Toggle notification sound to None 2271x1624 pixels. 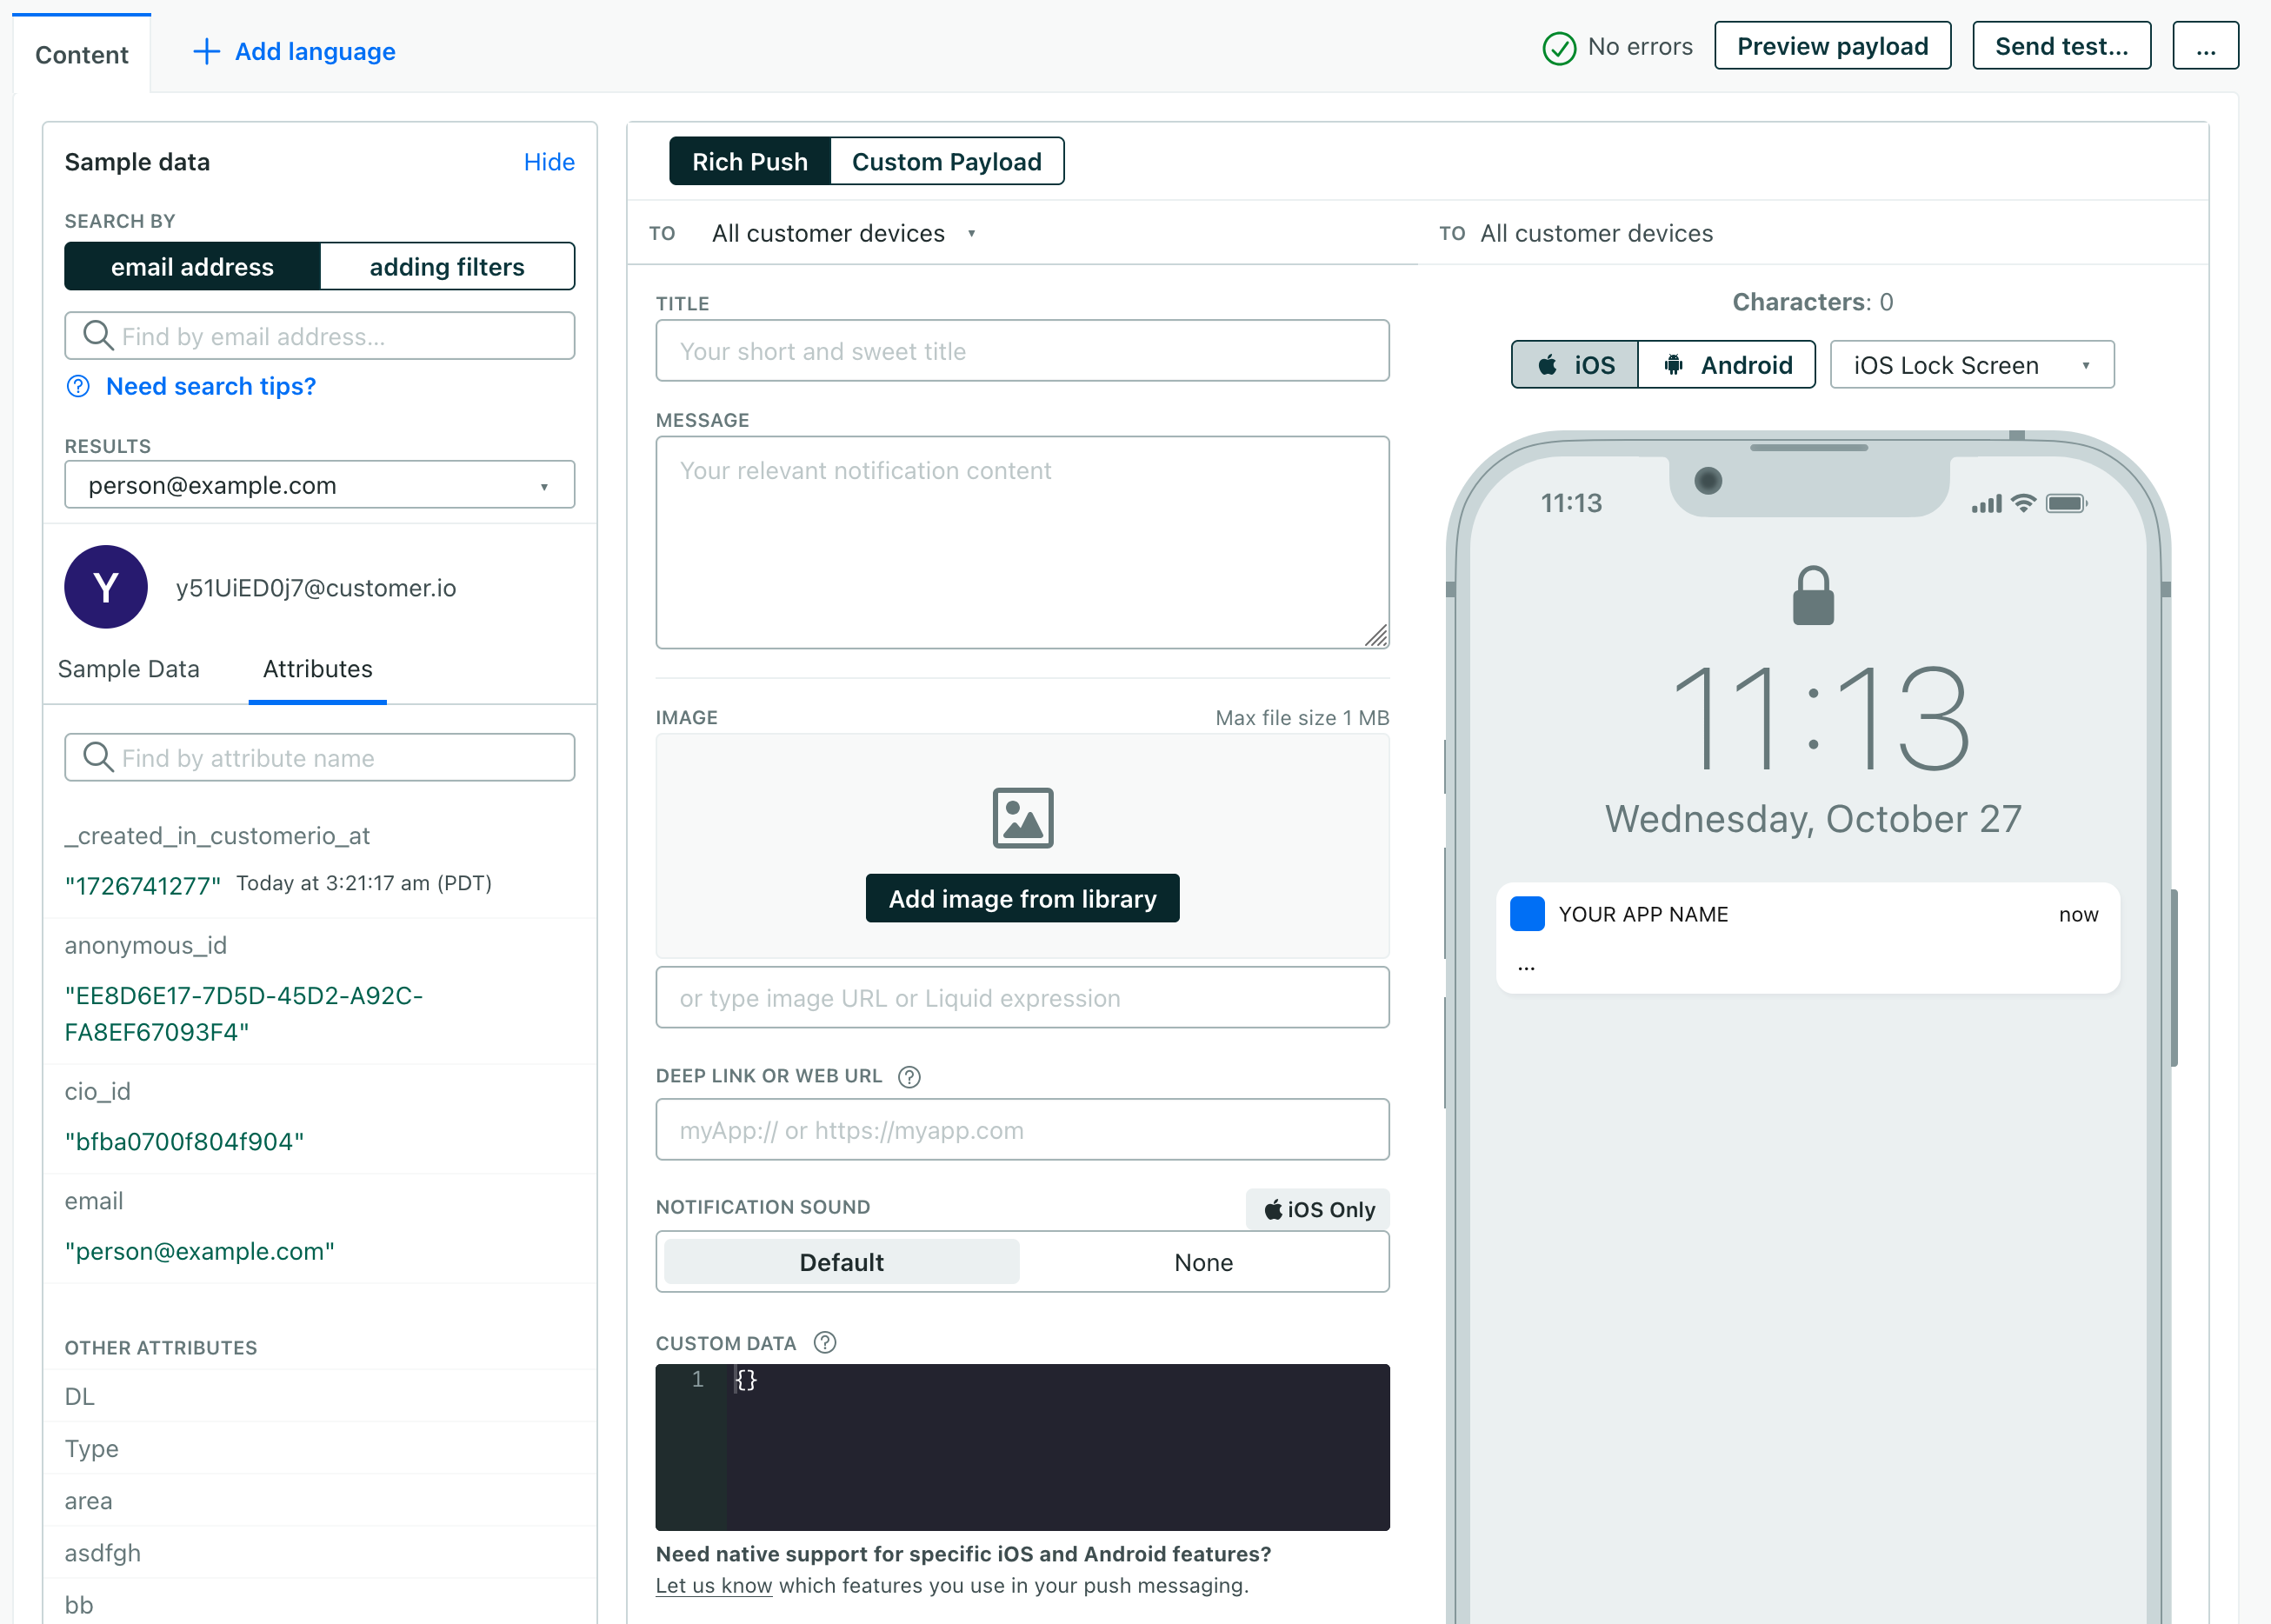click(x=1204, y=1261)
